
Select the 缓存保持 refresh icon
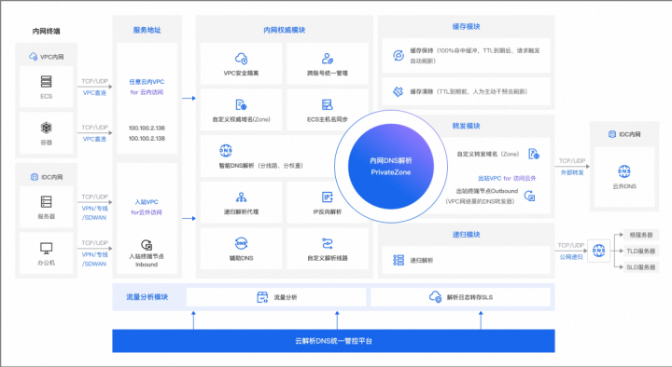(x=399, y=55)
